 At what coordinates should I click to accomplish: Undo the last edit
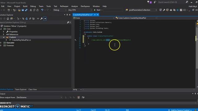[42, 10]
